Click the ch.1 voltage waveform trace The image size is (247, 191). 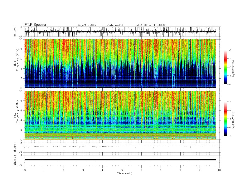tap(120, 32)
